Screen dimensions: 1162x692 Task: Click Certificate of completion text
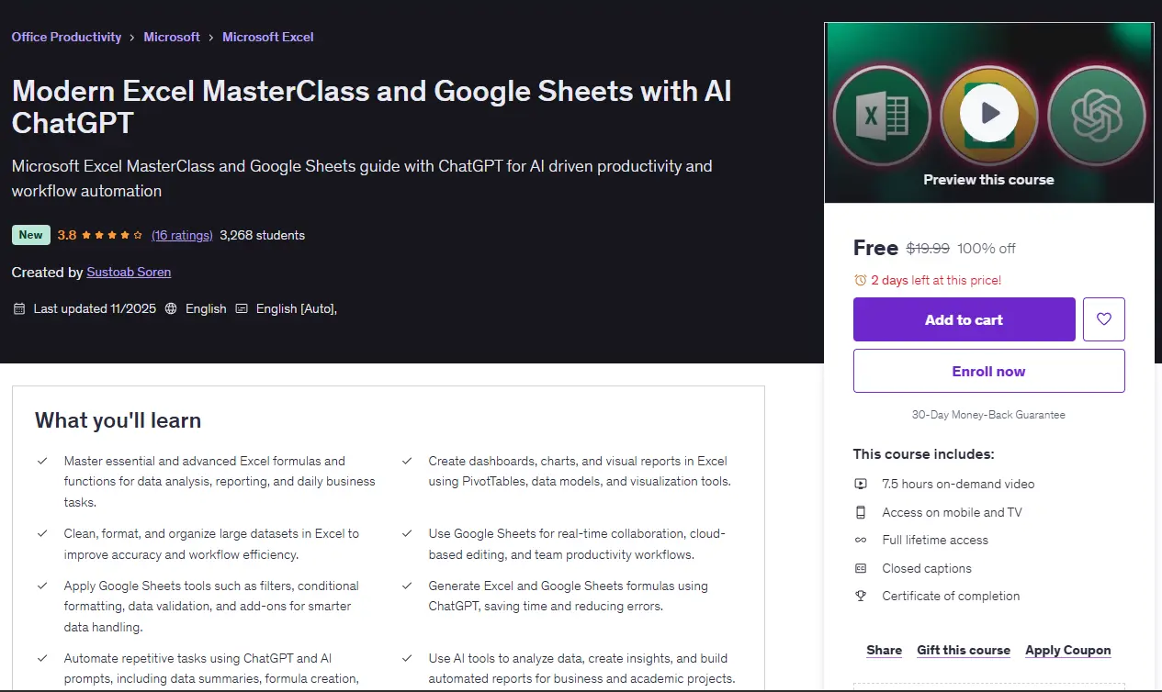click(x=951, y=596)
